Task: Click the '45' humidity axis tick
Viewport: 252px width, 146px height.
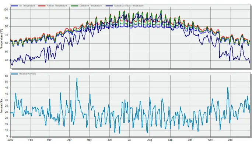Action: coord(6,88)
